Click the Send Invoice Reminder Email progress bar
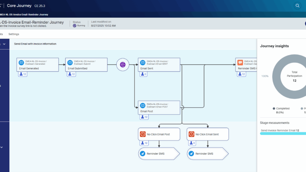The image size is (306, 172). pyautogui.click(x=283, y=133)
